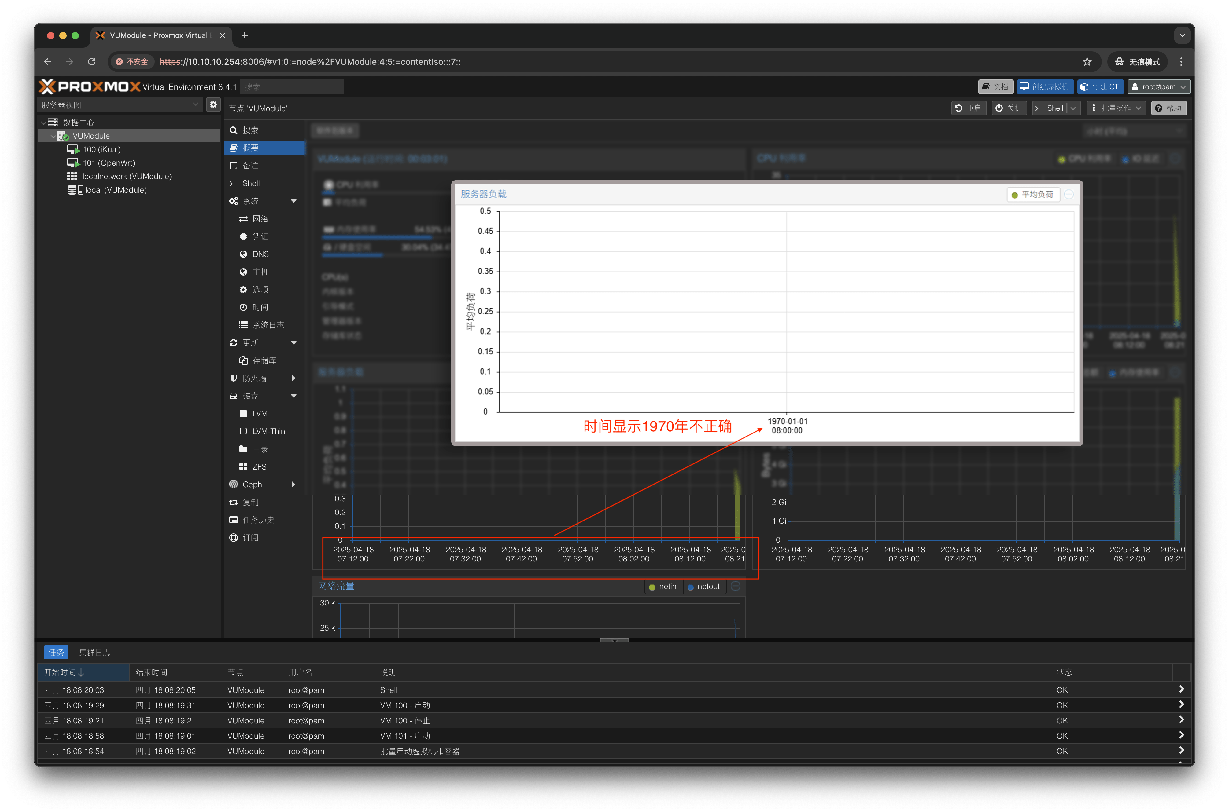Switch to the 集群日志 cluster log tab

tap(94, 653)
